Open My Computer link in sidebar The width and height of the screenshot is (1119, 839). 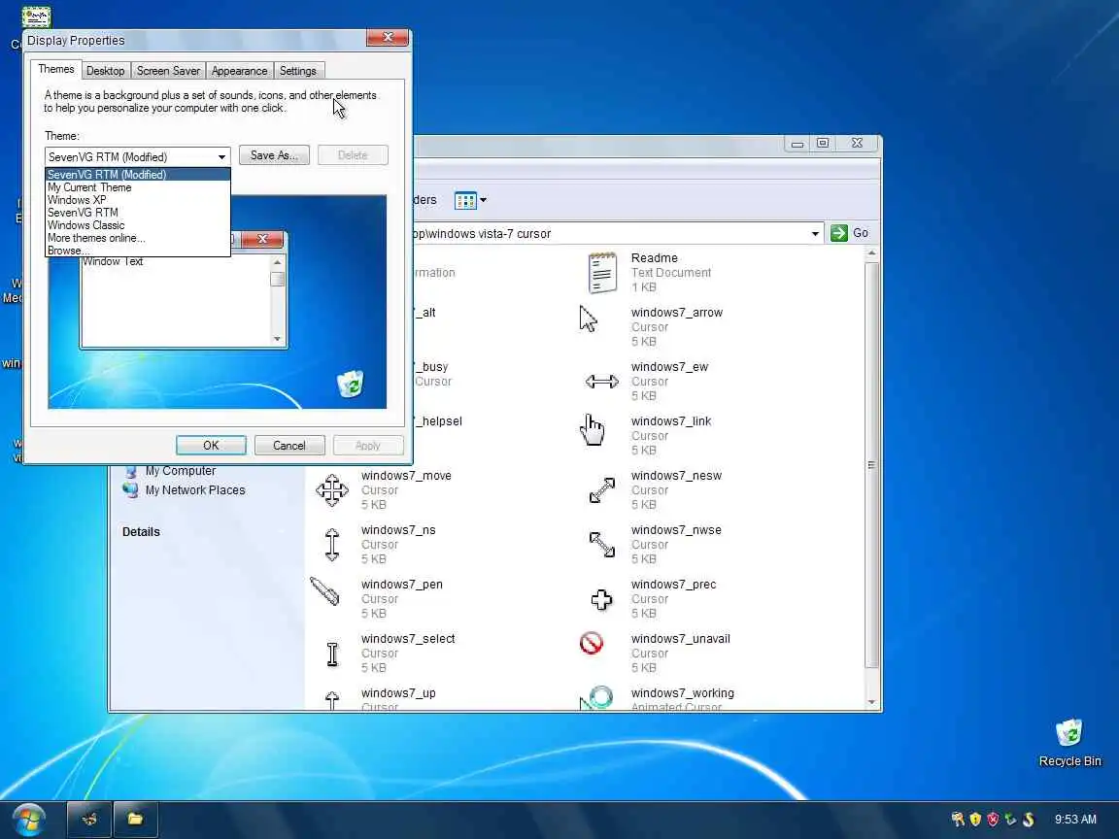click(181, 471)
